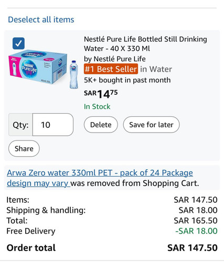Open the removed Arwa Zero water 330ml link
224x262 pixels.
pyautogui.click(x=100, y=178)
